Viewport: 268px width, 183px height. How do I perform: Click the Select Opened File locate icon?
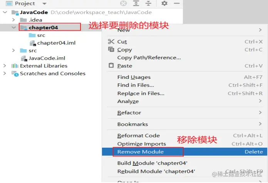(123, 3)
